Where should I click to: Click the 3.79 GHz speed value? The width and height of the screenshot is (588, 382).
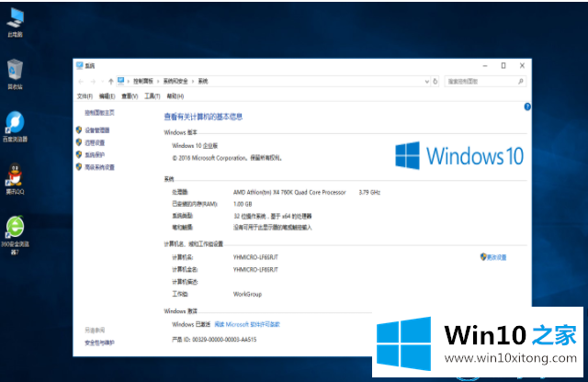click(369, 192)
